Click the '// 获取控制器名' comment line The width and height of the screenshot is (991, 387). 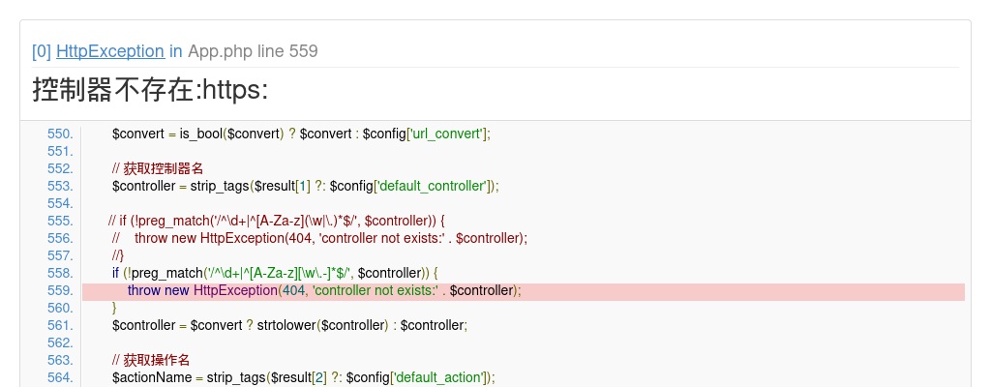(x=158, y=168)
